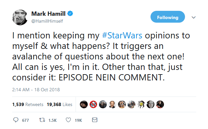Open Mark Hamill's profile picture
Screen dimensions: 208x129
point(20,17)
